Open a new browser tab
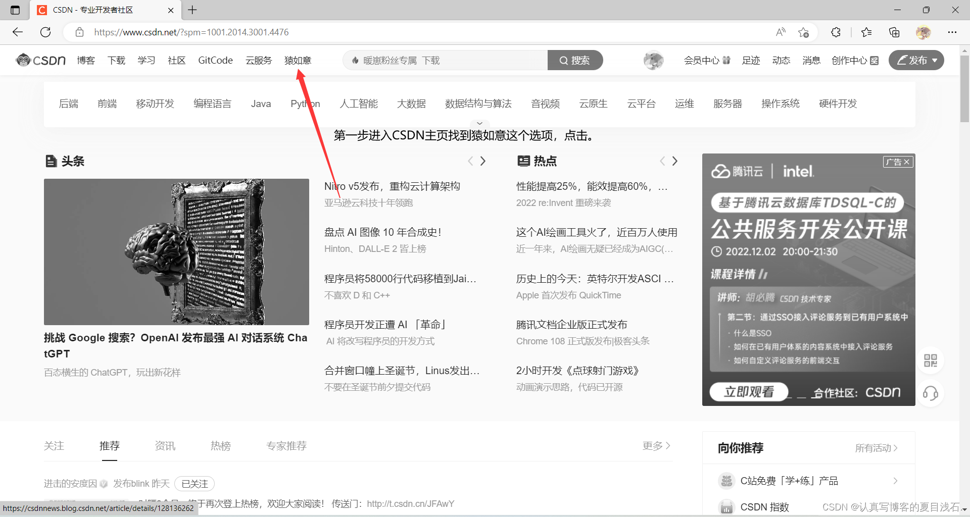 pos(192,10)
